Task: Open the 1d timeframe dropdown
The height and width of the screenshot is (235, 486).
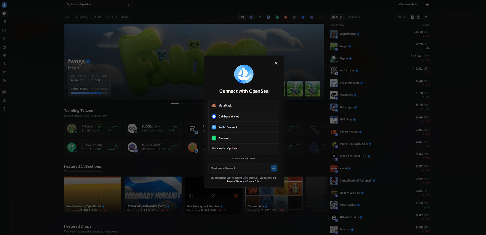Action: pyautogui.click(x=402, y=17)
